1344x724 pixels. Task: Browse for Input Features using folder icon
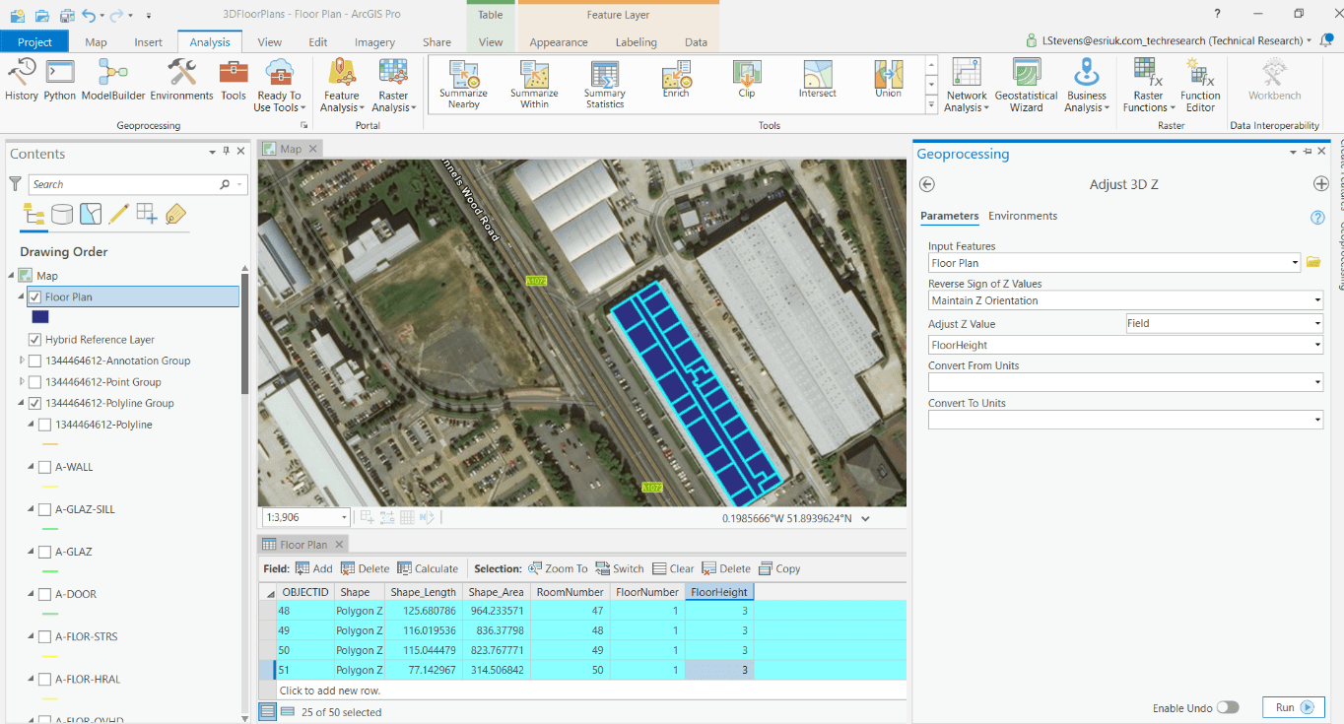pos(1312,262)
